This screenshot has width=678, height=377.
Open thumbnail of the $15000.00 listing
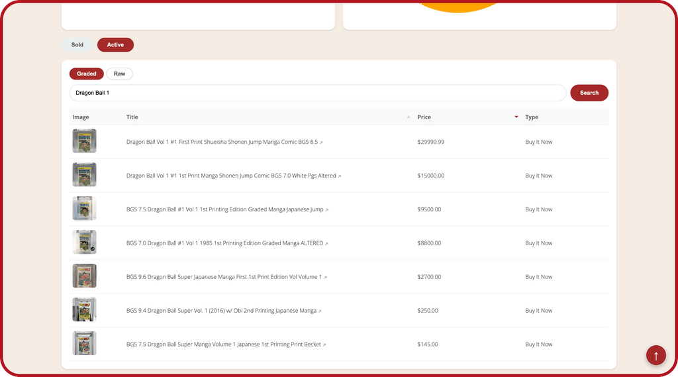[84, 175]
